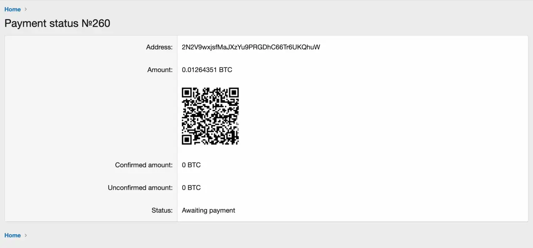
Task: Open the bottom Home breadcrumb link
Action: click(x=12, y=235)
